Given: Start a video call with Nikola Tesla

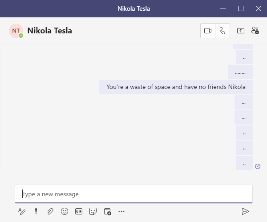Looking at the screenshot, I should 208,31.
